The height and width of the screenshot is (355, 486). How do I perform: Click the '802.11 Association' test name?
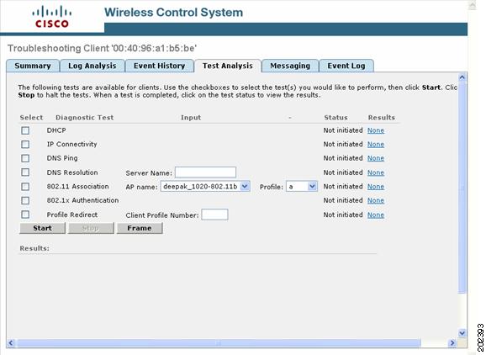click(77, 187)
